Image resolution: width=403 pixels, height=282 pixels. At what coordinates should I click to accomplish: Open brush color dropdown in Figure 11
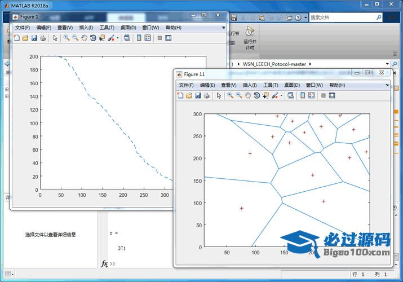(x=281, y=96)
